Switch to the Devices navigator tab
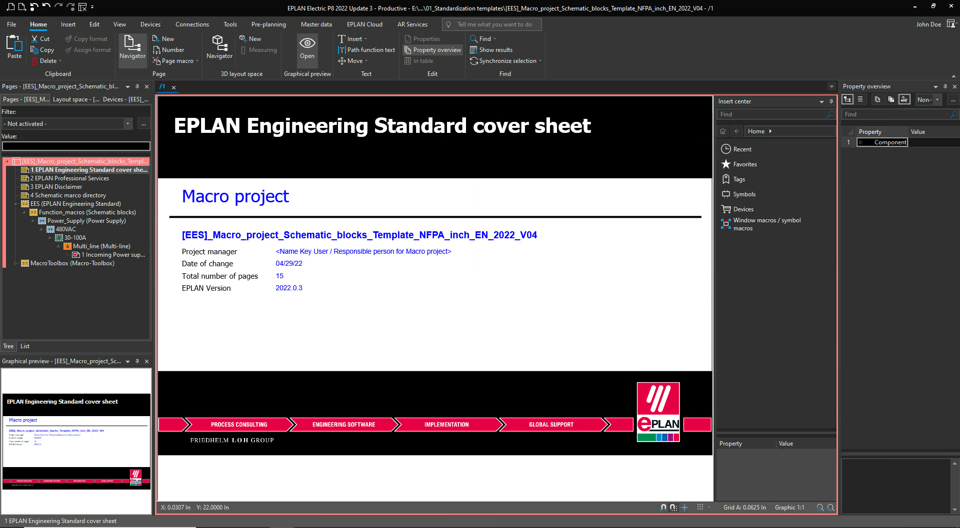The height and width of the screenshot is (528, 960). (125, 99)
